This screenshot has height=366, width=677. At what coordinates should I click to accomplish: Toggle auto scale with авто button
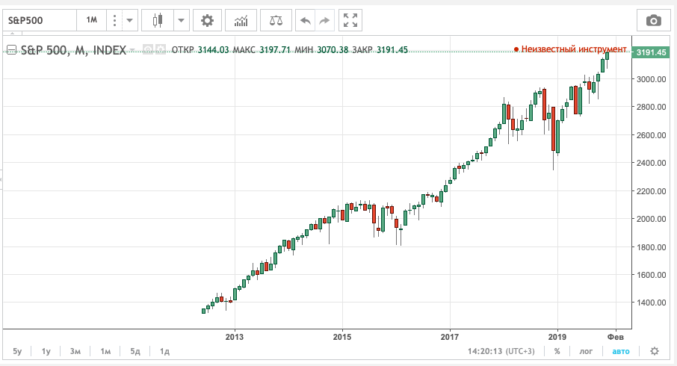pos(621,351)
